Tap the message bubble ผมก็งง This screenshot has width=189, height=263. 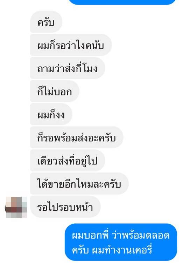(x=51, y=114)
